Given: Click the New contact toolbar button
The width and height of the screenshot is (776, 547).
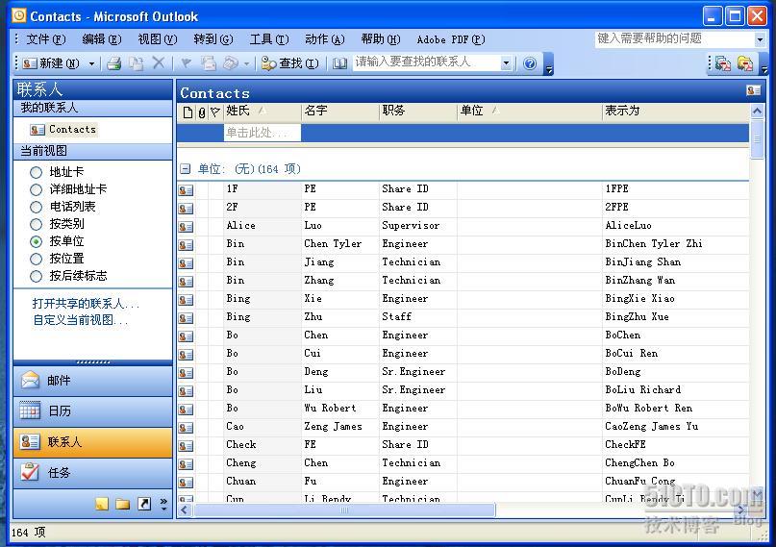Looking at the screenshot, I should click(x=51, y=63).
